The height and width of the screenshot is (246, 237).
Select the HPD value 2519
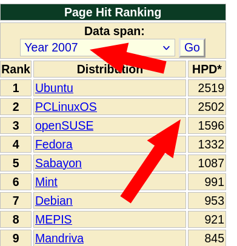(x=211, y=88)
